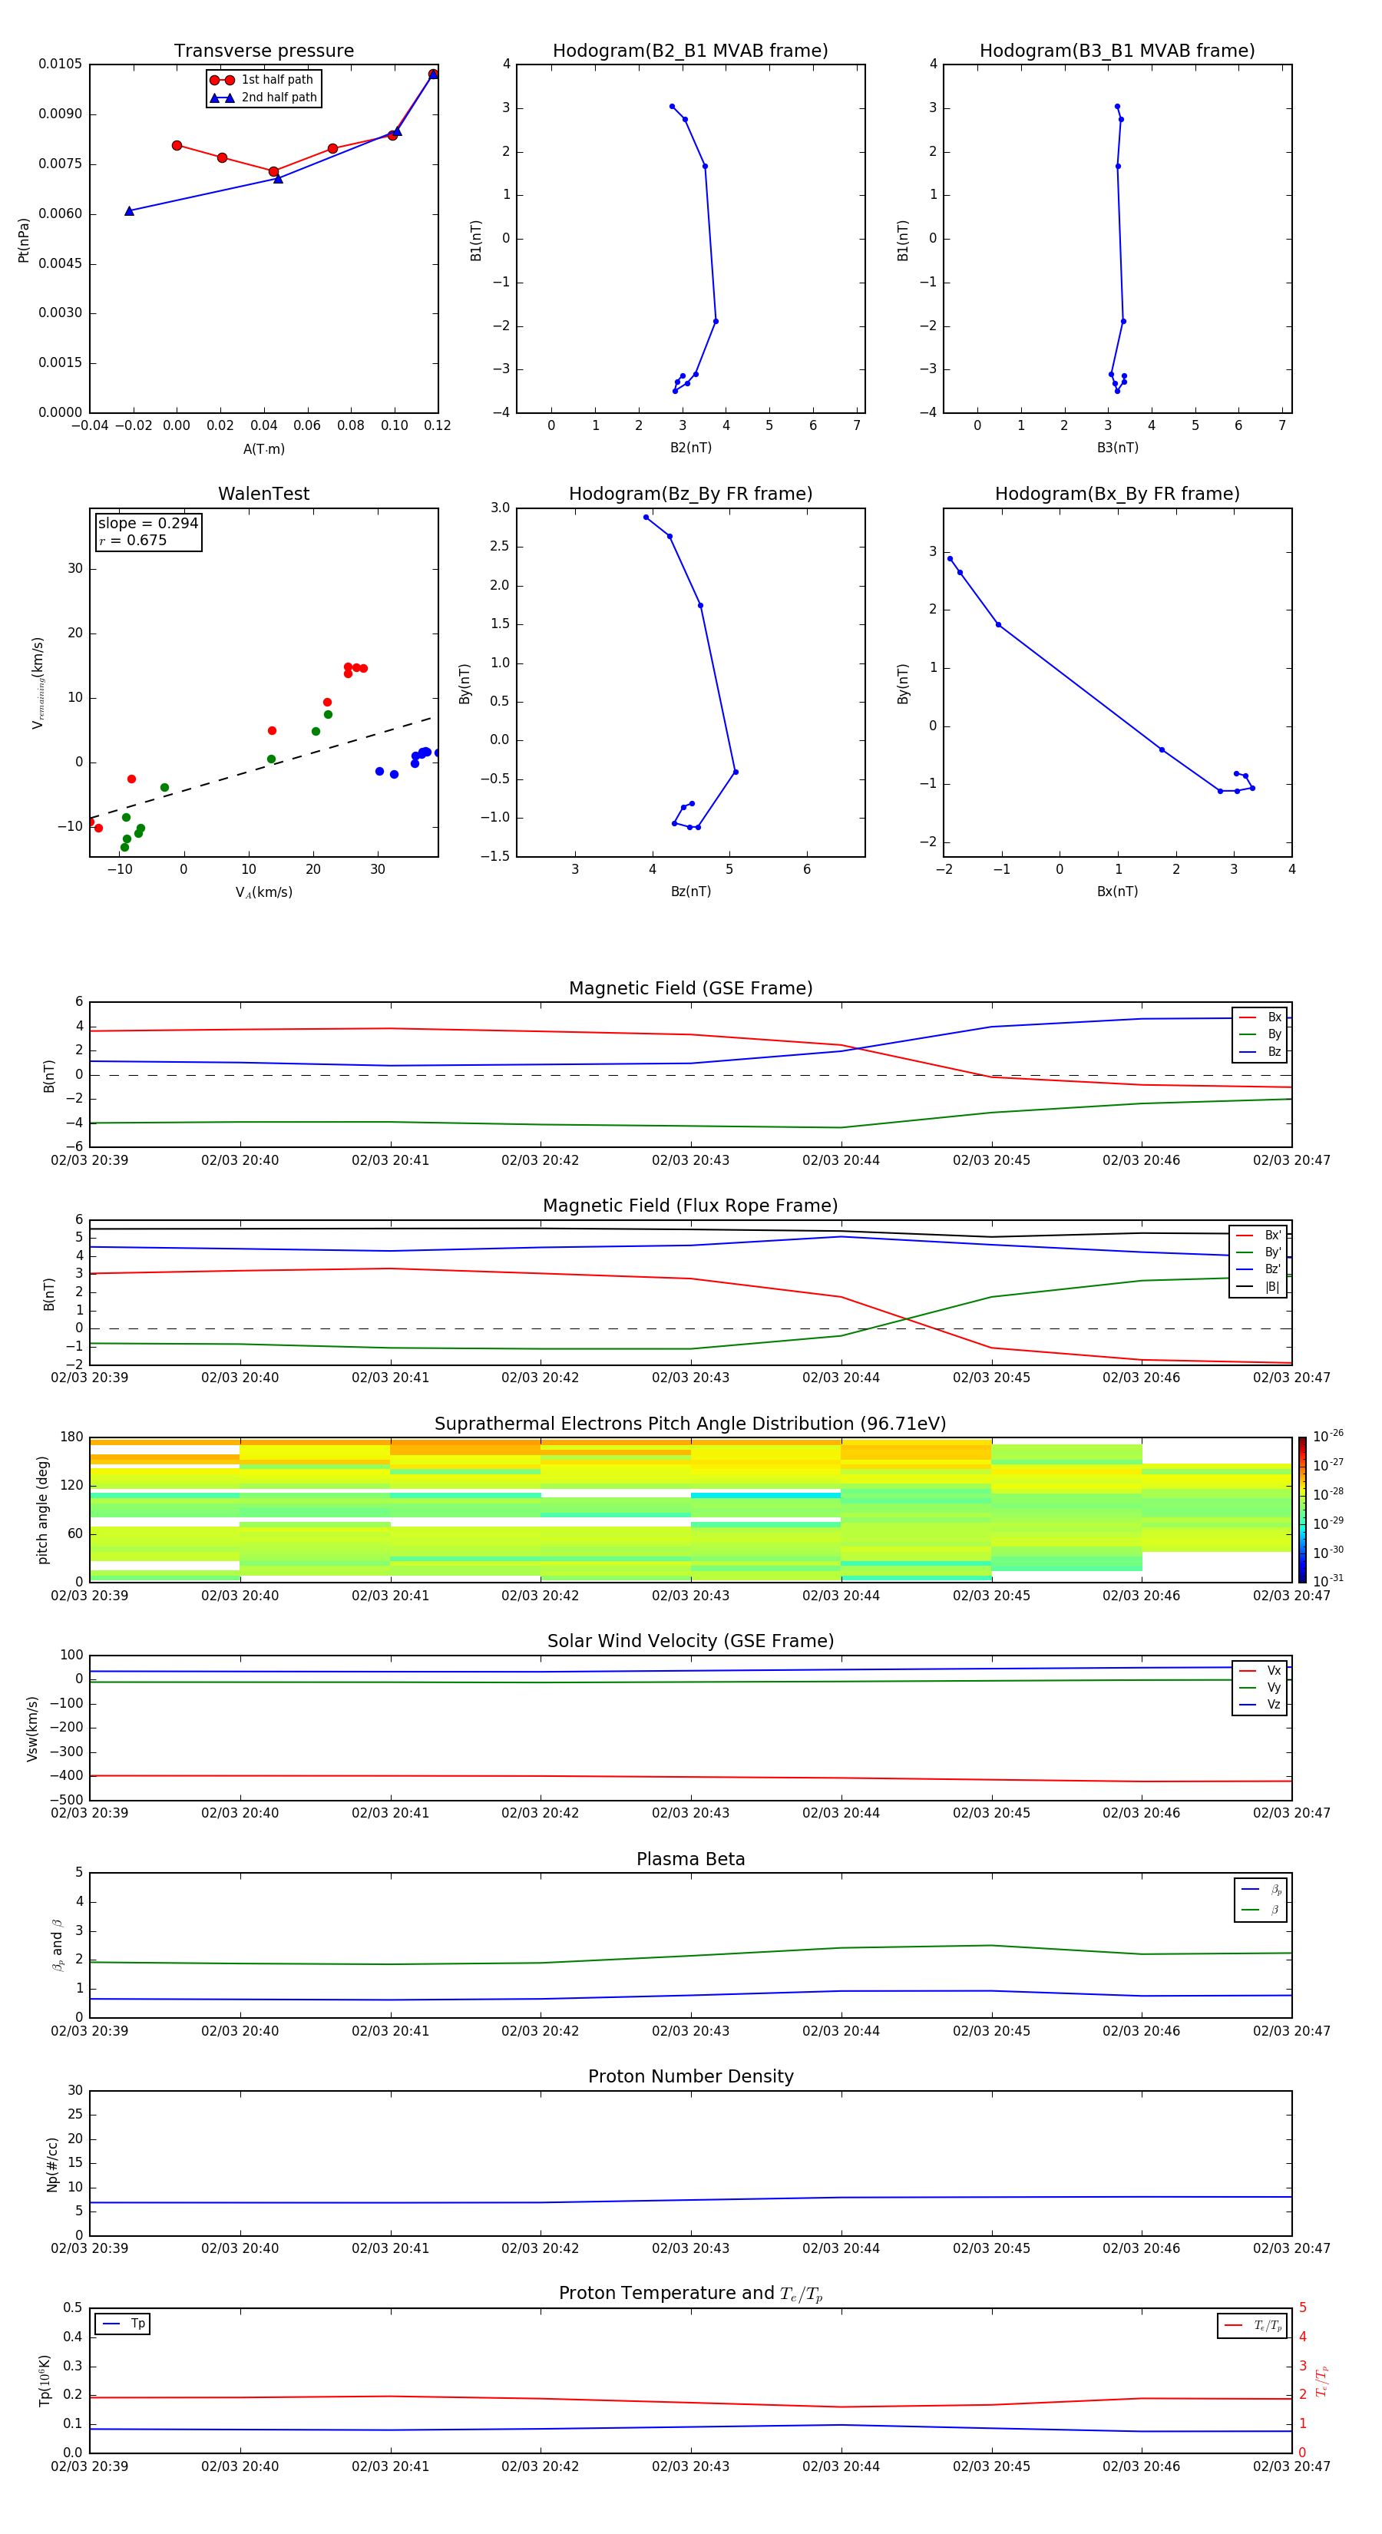Click the 'V_remaining(km/s)' y-axis label
Image resolution: width=1382 pixels, height=2534 pixels.
click(x=38, y=683)
